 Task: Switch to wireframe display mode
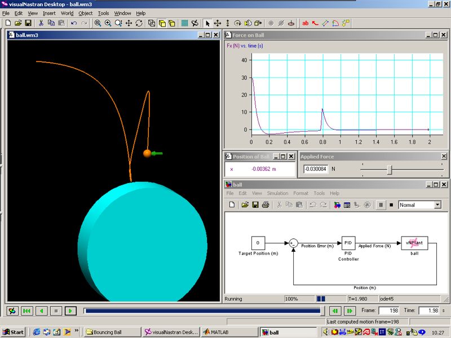click(x=152, y=23)
